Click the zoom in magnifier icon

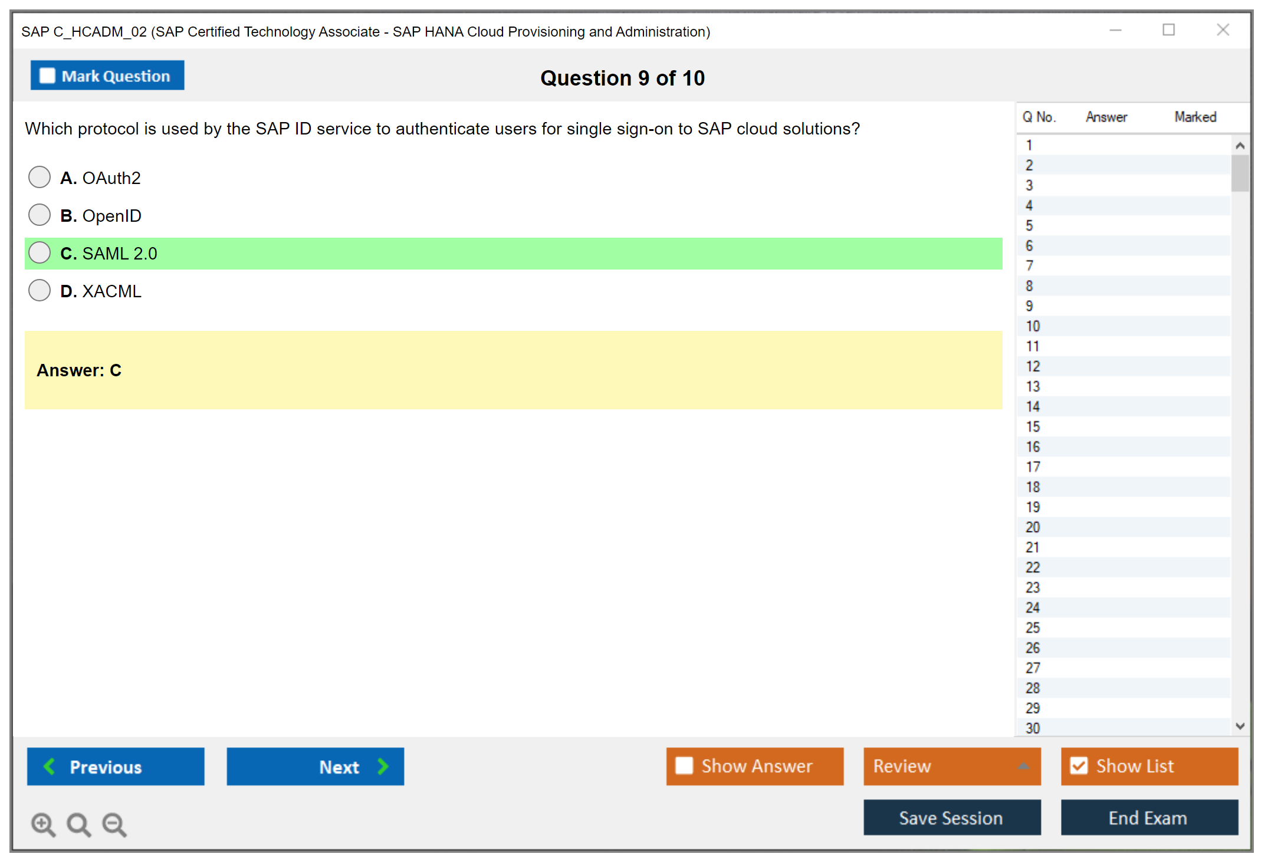pyautogui.click(x=43, y=824)
